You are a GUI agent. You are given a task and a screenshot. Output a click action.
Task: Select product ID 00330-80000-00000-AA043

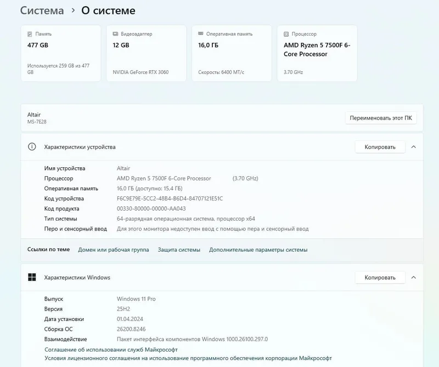tap(151, 208)
